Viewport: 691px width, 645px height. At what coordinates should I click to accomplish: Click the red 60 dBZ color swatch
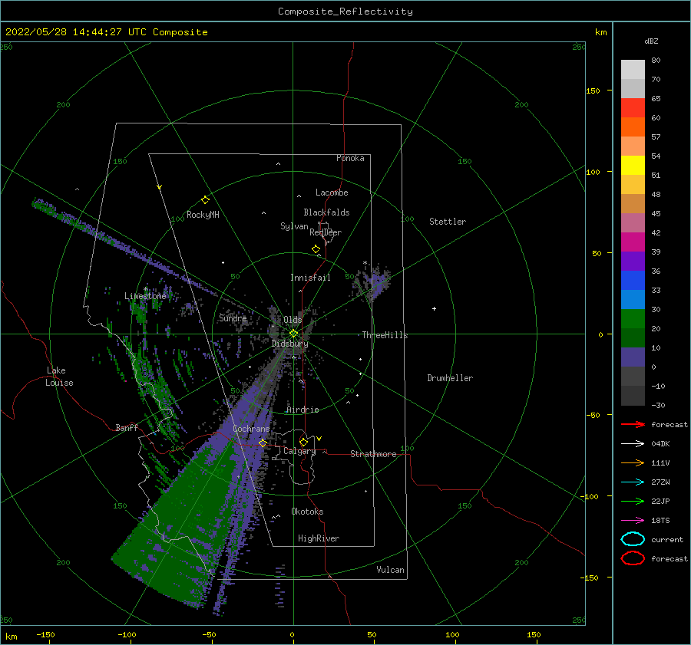(633, 108)
